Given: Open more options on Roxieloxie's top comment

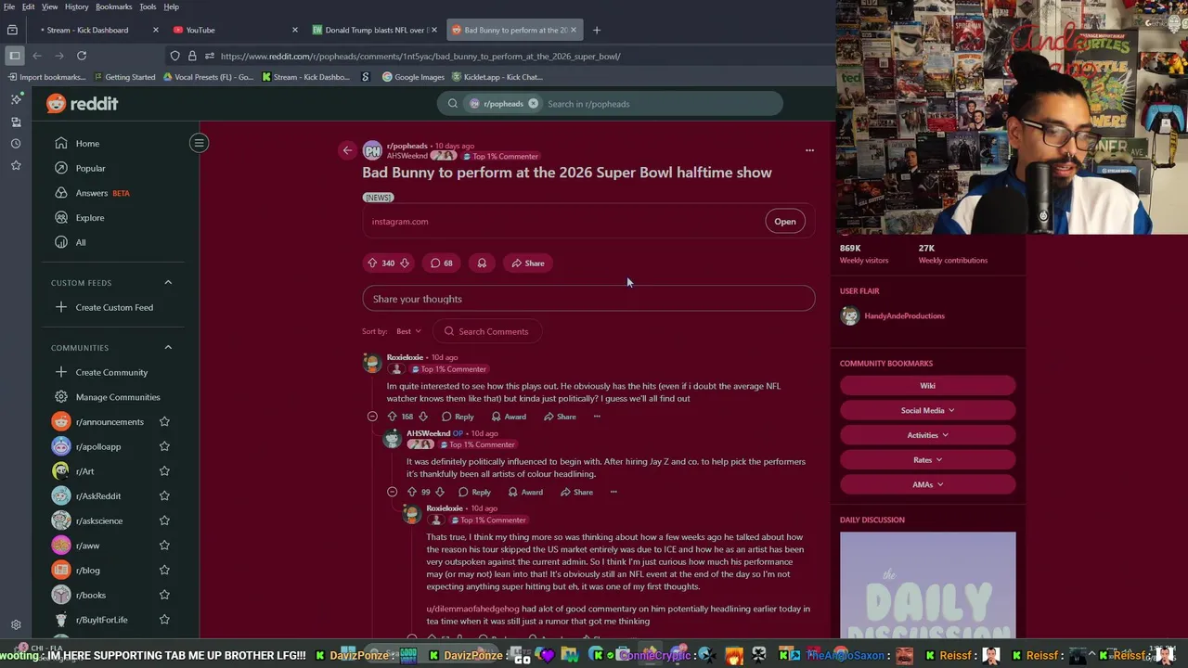Looking at the screenshot, I should (x=597, y=417).
